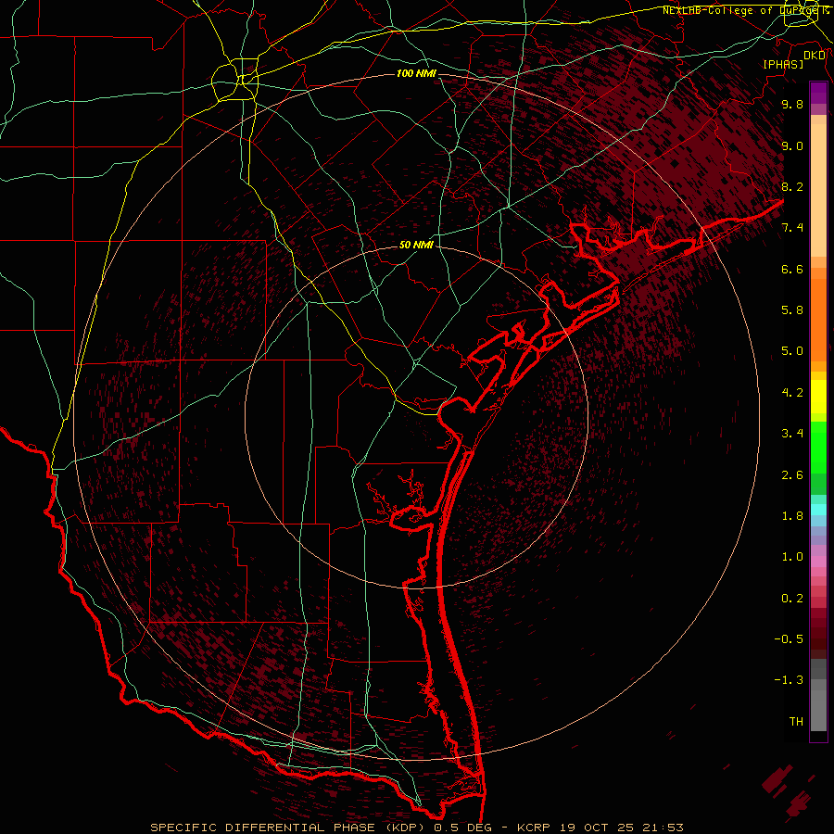Click the "TH" threshold label on the scale

[x=796, y=722]
